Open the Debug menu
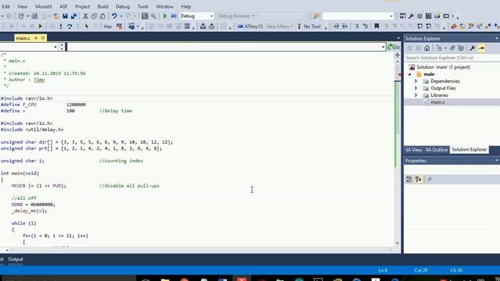500x281 pixels. [x=123, y=6]
